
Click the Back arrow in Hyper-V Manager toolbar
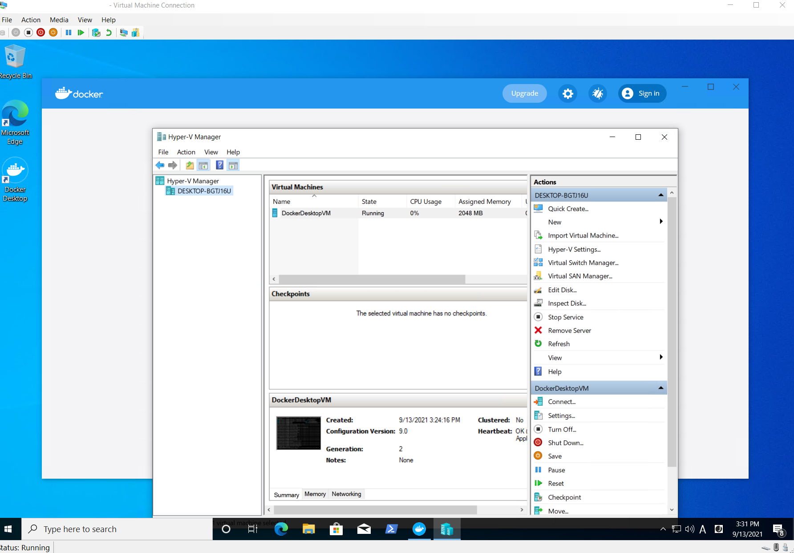coord(160,165)
